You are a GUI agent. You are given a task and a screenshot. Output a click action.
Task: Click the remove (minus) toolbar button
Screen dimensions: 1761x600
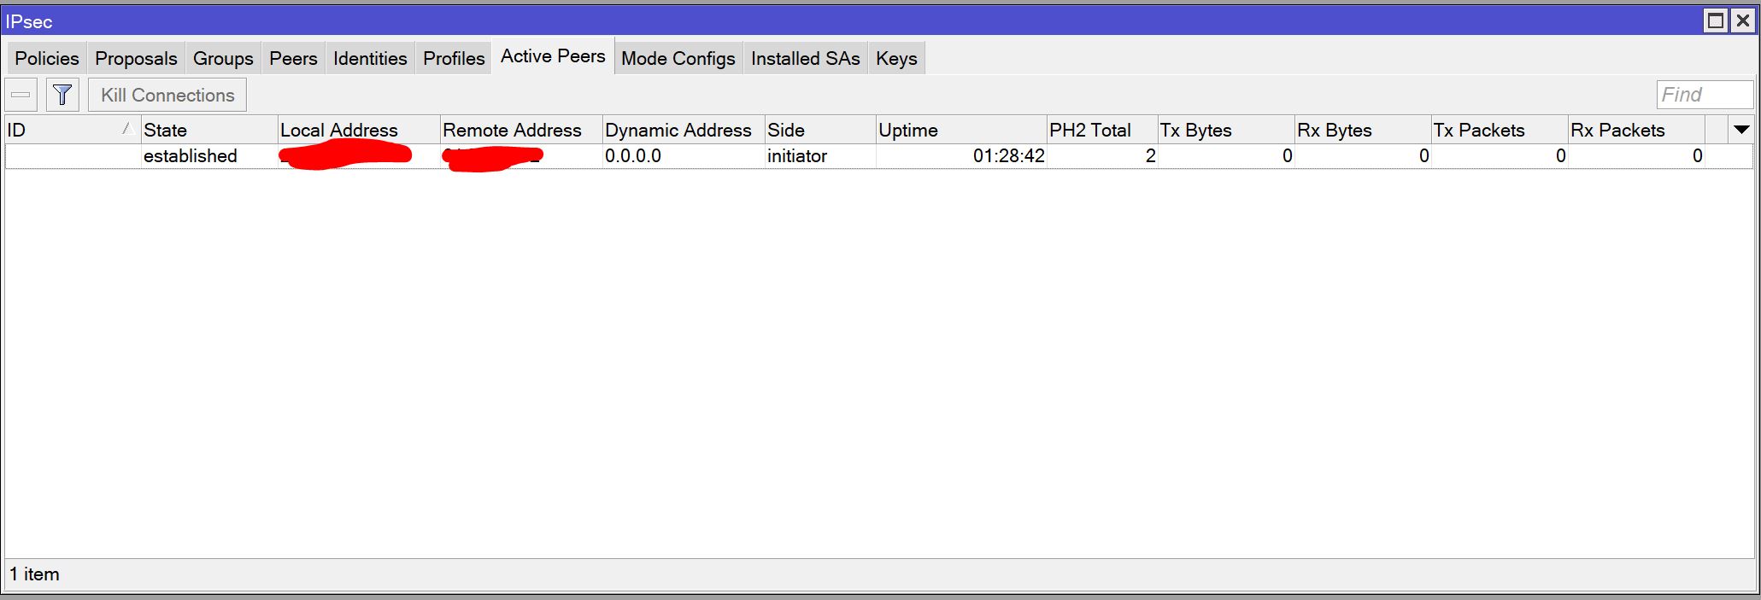coord(21,95)
